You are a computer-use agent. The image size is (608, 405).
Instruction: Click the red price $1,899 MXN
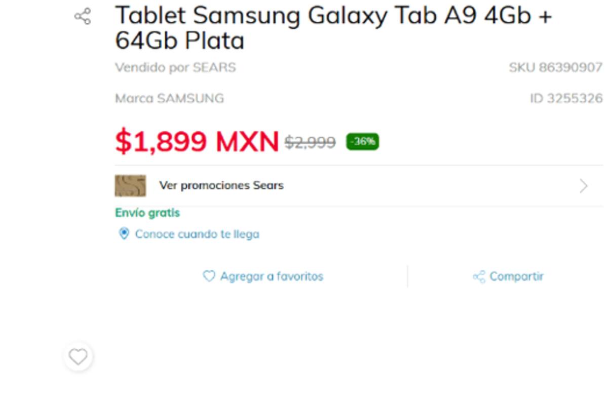[x=196, y=142]
